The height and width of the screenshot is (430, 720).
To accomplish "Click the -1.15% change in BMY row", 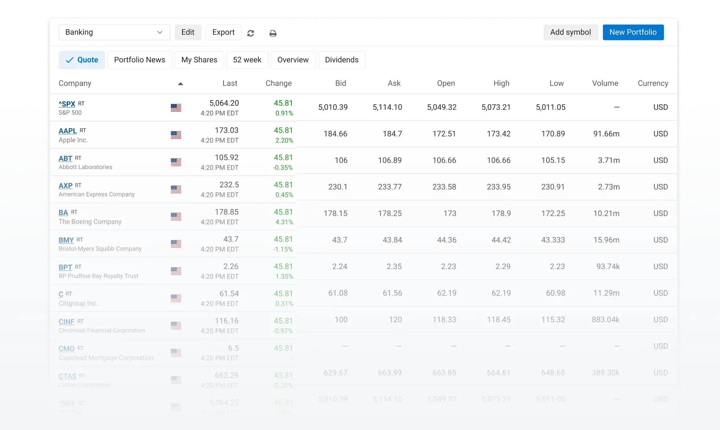I will point(283,249).
